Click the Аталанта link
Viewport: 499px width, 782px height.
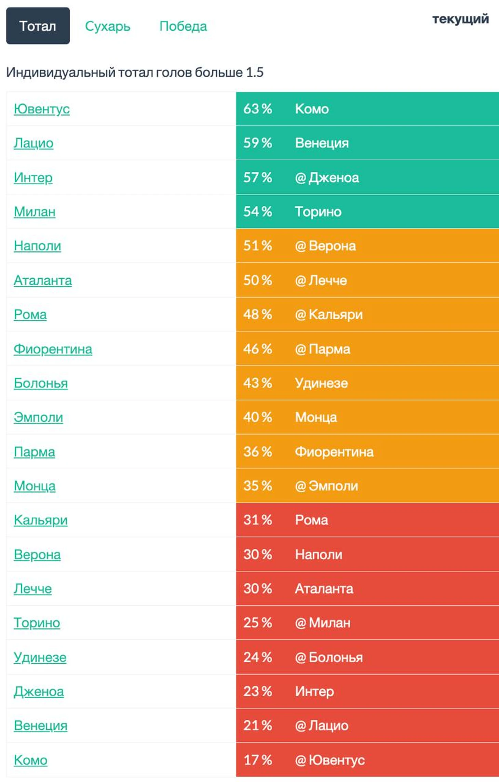tap(43, 281)
